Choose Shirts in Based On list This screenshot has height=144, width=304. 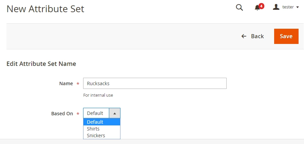click(102, 129)
